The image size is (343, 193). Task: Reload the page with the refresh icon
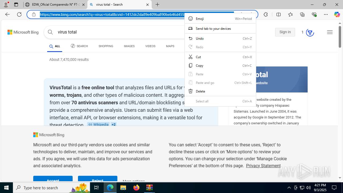pos(19,14)
